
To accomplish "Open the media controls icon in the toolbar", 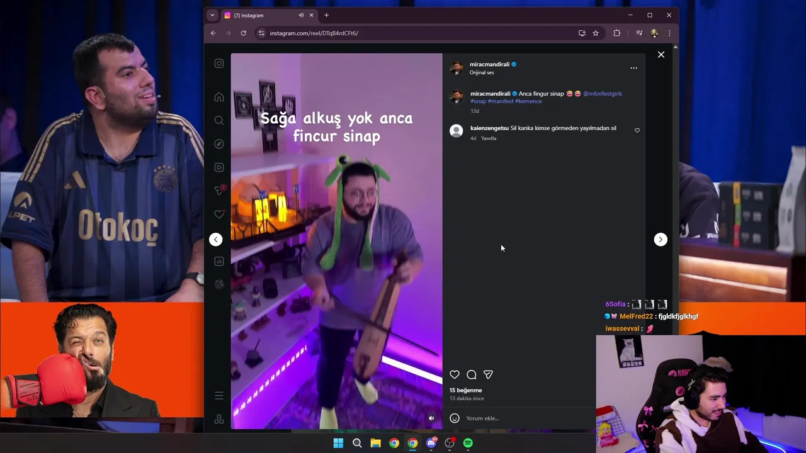I will [x=639, y=33].
